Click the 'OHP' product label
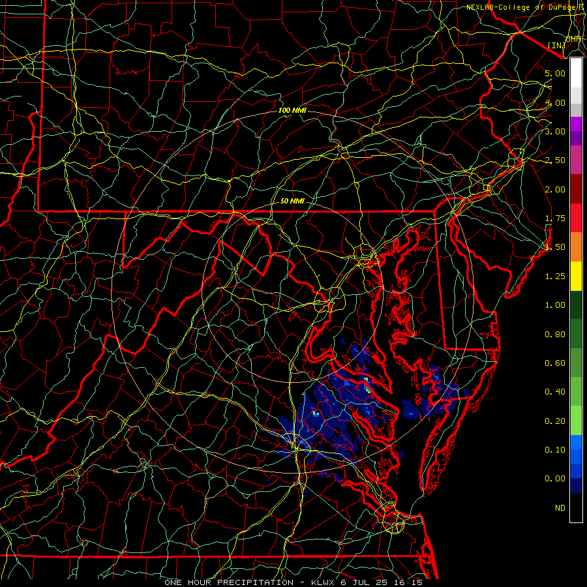Screen dimensions: 587x587 [573, 39]
